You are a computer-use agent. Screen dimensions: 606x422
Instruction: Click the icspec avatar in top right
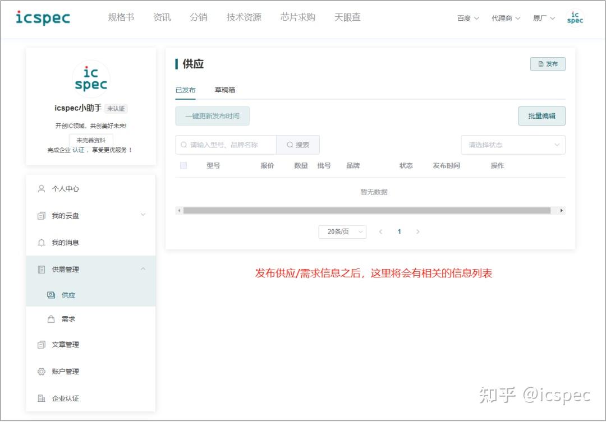(x=574, y=17)
